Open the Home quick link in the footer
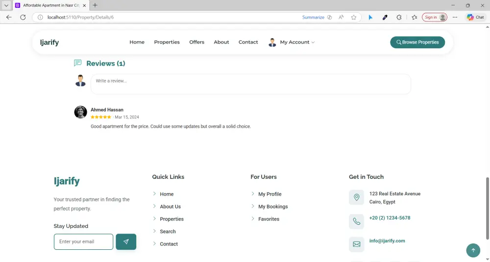Image resolution: width=490 pixels, height=262 pixels. click(x=167, y=194)
